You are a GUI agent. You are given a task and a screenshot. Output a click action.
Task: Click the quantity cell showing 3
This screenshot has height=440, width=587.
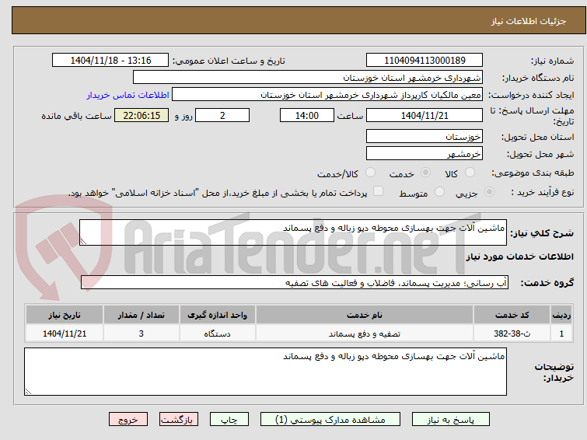(x=142, y=333)
